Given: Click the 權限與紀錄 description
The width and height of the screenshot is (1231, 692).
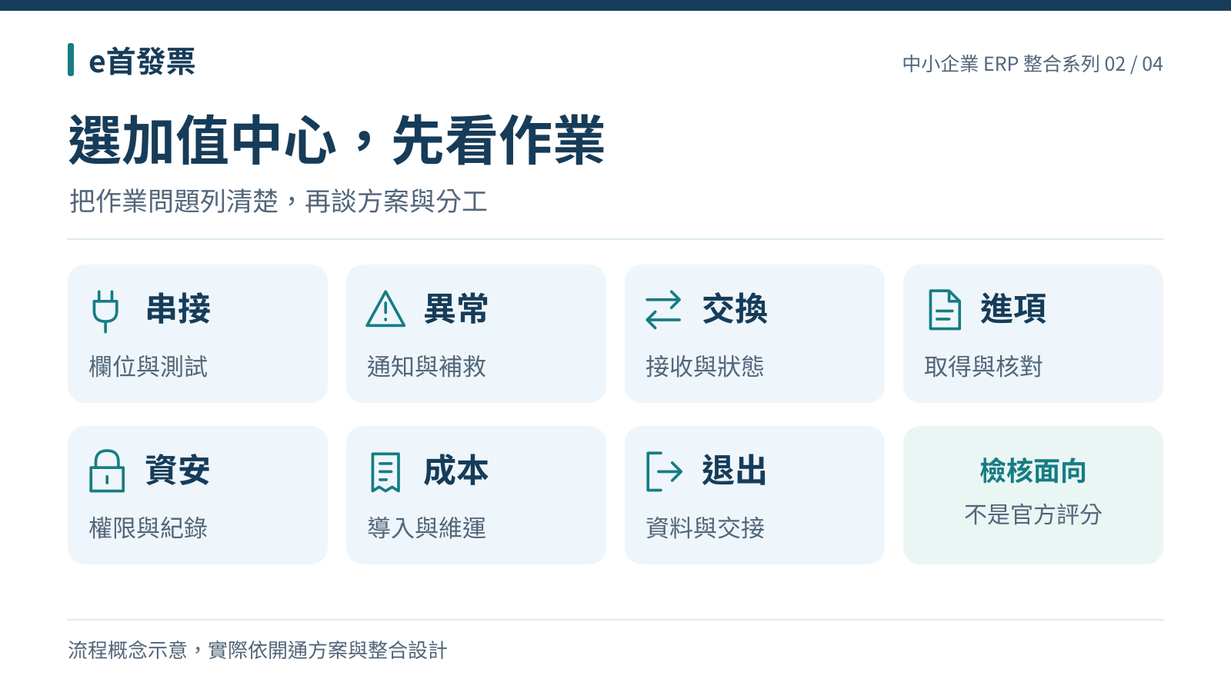Looking at the screenshot, I should pos(148,528).
